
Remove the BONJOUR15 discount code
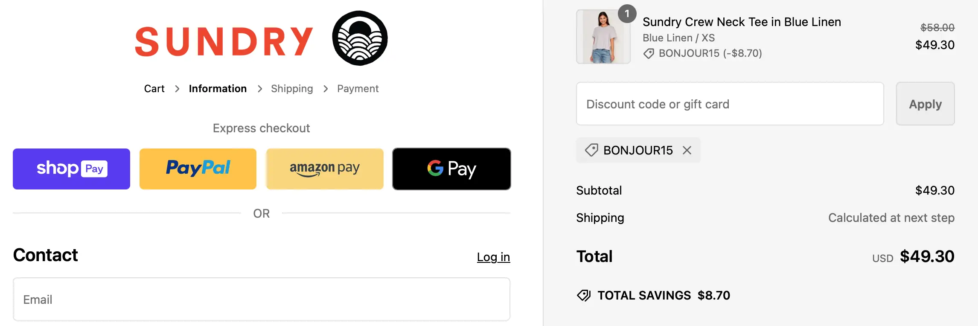click(x=687, y=150)
